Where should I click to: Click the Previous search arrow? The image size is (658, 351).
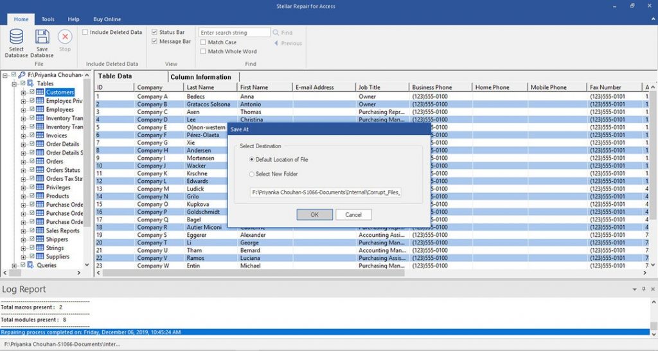click(276, 43)
